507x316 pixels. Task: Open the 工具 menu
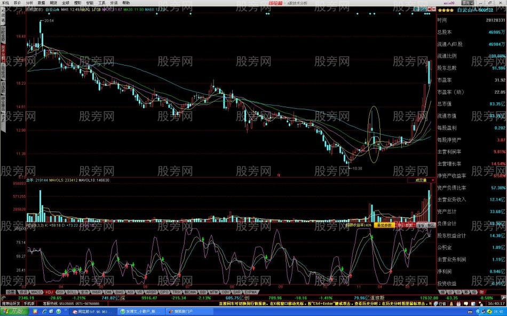[x=102, y=3]
